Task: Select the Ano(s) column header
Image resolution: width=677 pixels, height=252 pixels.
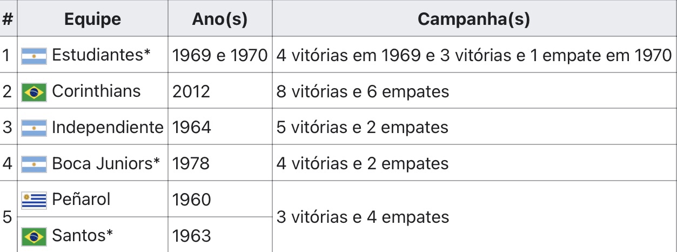Action: click(220, 19)
